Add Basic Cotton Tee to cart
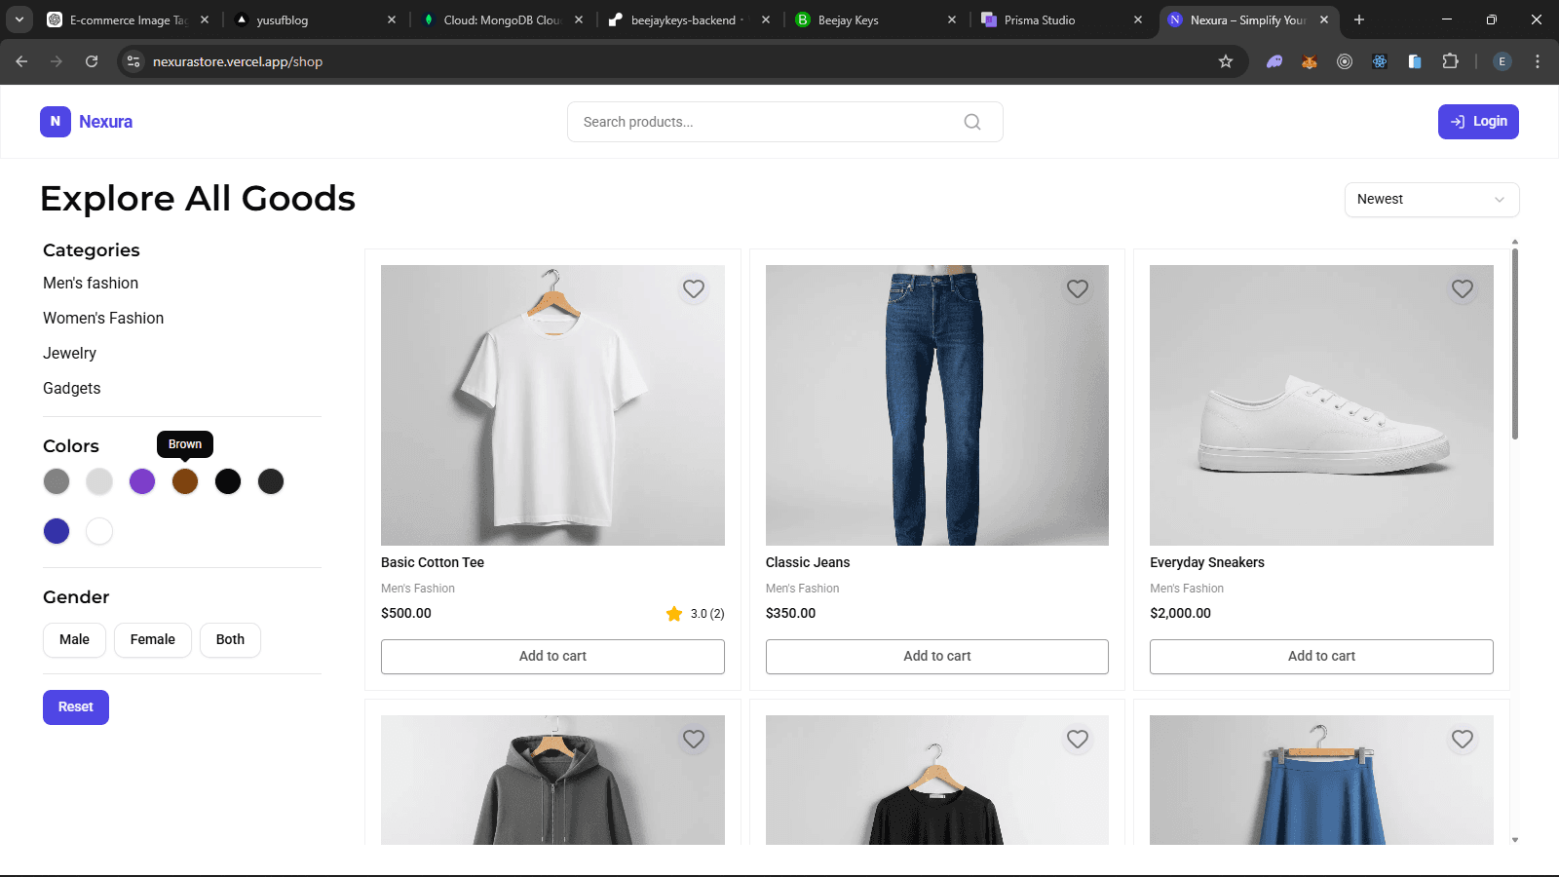Image resolution: width=1559 pixels, height=877 pixels. pyautogui.click(x=552, y=657)
